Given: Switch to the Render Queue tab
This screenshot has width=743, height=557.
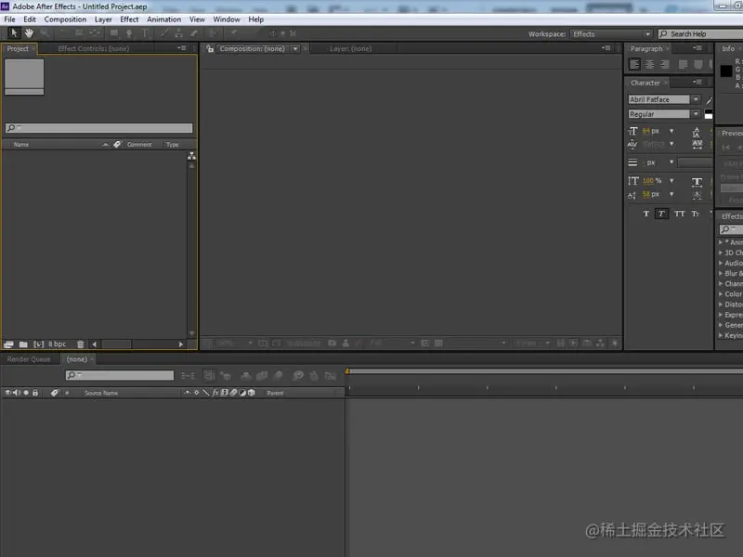Looking at the screenshot, I should (29, 359).
